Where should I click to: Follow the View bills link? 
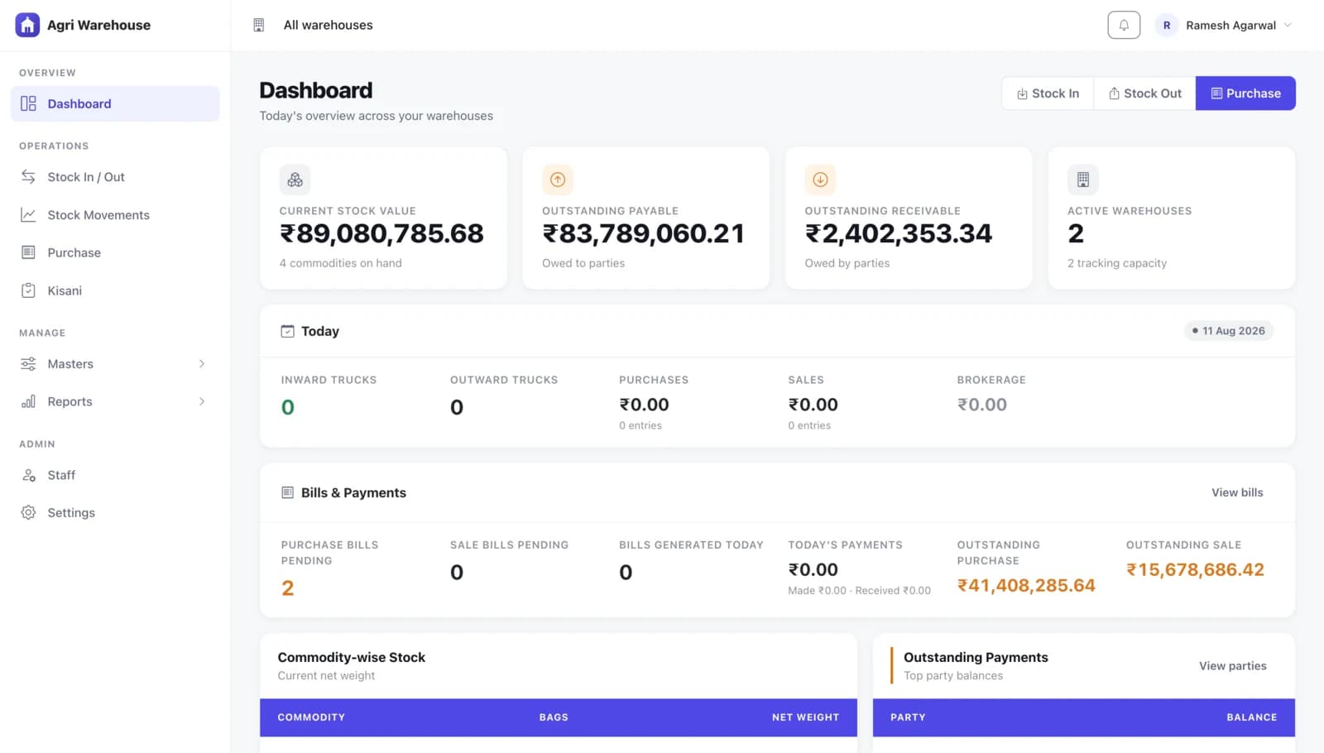coord(1237,492)
